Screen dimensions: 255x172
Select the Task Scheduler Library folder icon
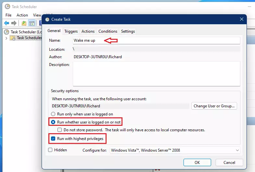13,38
